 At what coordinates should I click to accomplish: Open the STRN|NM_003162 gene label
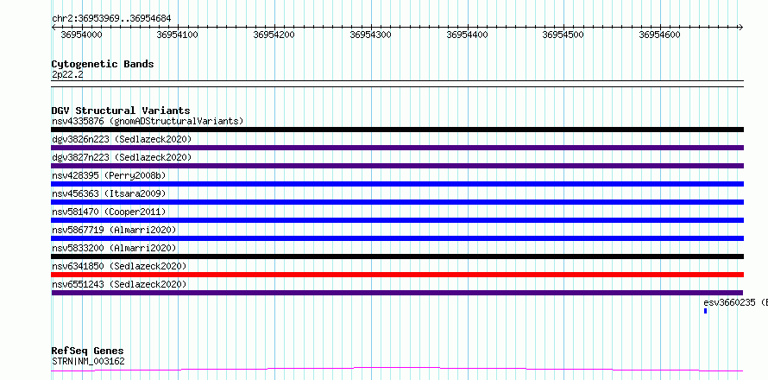click(x=88, y=362)
